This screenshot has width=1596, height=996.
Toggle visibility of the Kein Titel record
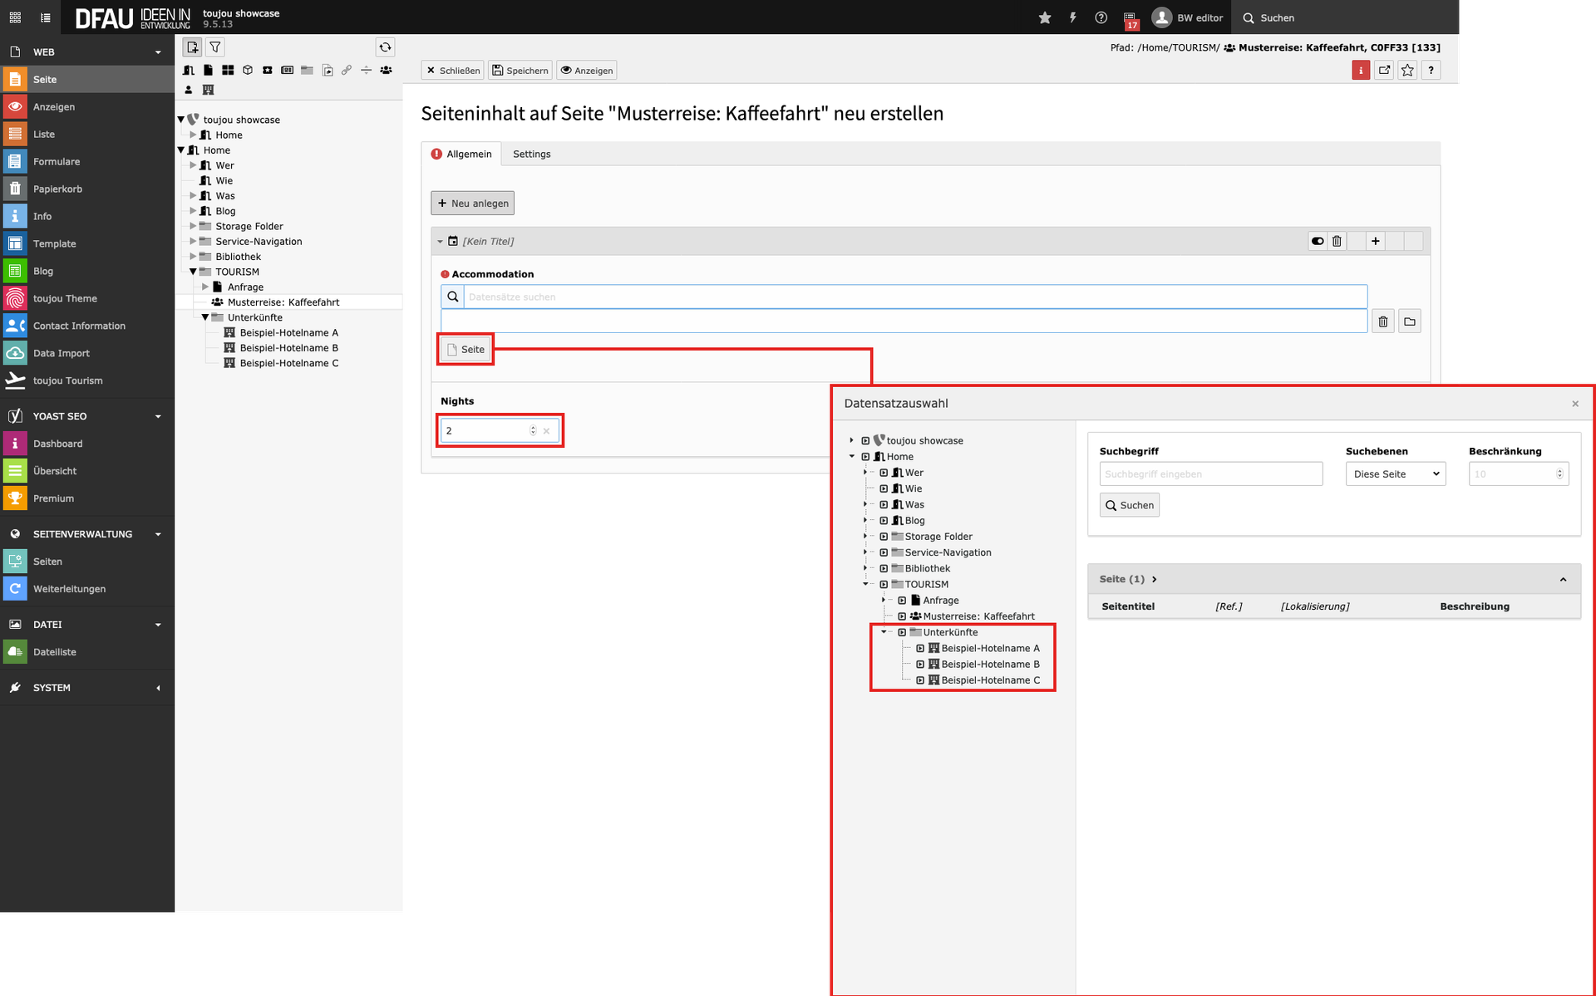[1318, 241]
